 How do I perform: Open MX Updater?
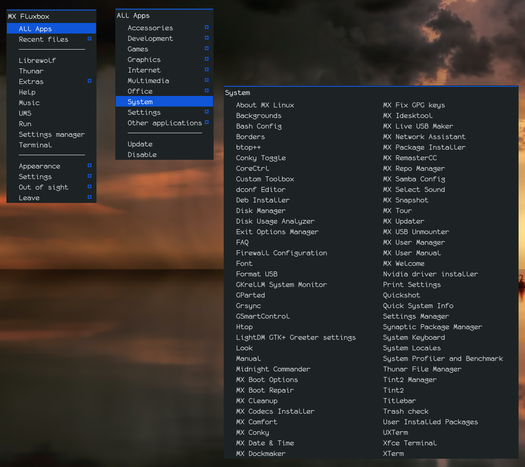click(x=403, y=221)
